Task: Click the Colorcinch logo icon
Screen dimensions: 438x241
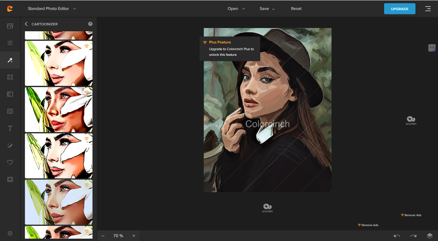Action: (10, 9)
